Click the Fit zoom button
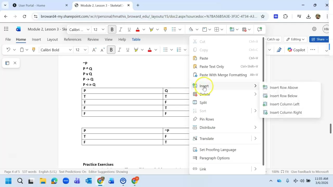333x187 pixels. [x=285, y=172]
